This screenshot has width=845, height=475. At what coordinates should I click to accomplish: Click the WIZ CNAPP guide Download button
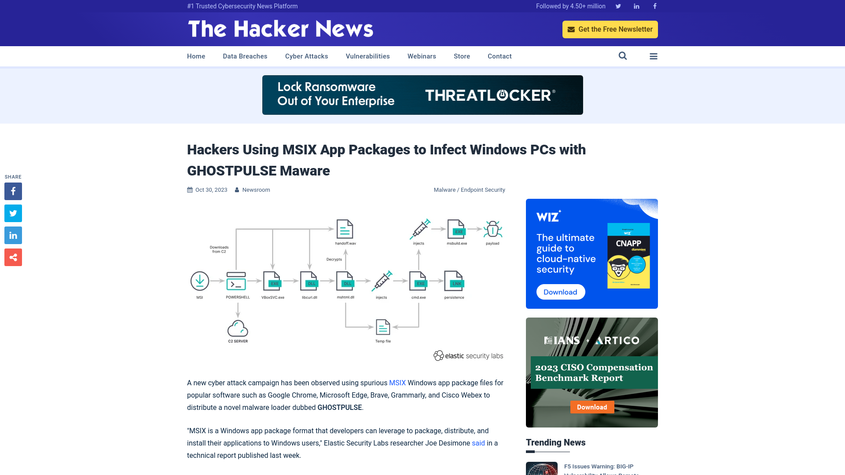tap(560, 292)
